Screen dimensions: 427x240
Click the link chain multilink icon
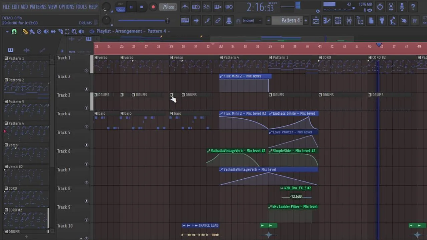[218, 21]
